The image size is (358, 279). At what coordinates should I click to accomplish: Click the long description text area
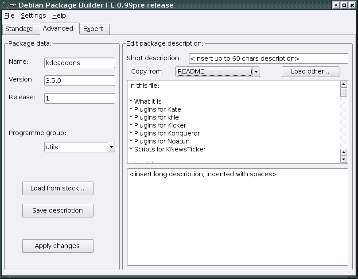click(237, 217)
